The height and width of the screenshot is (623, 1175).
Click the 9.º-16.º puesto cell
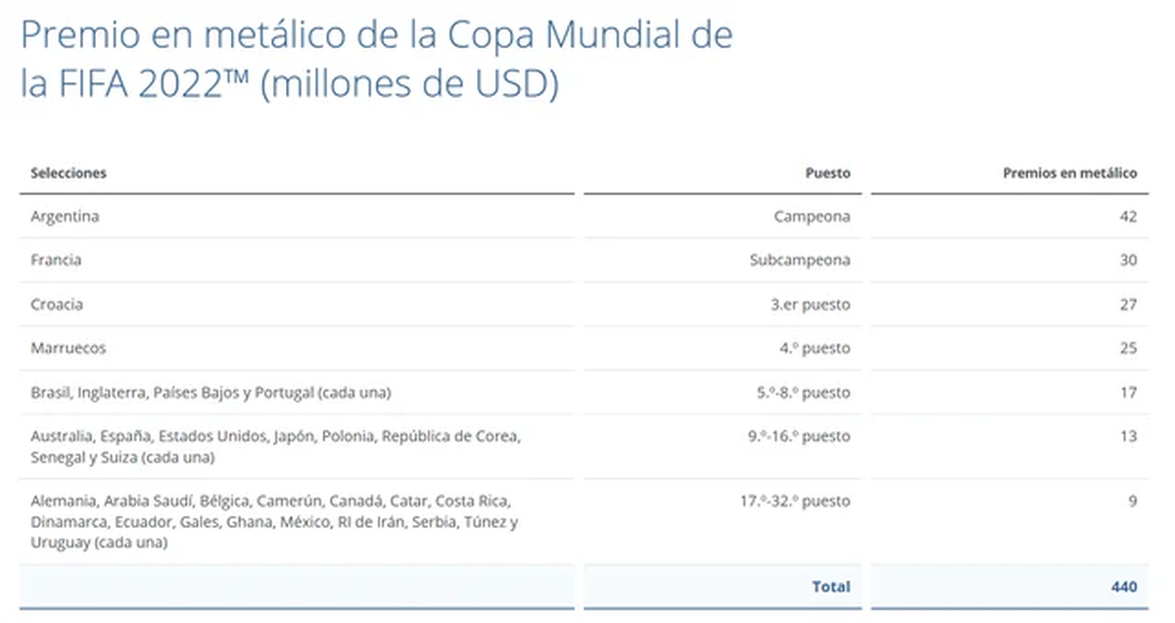tap(799, 436)
